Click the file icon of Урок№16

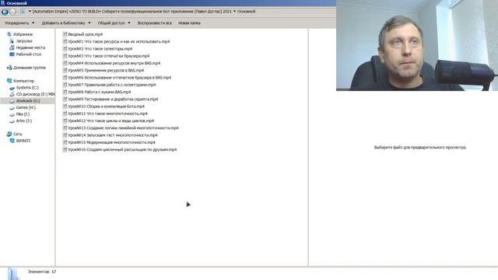click(65, 149)
